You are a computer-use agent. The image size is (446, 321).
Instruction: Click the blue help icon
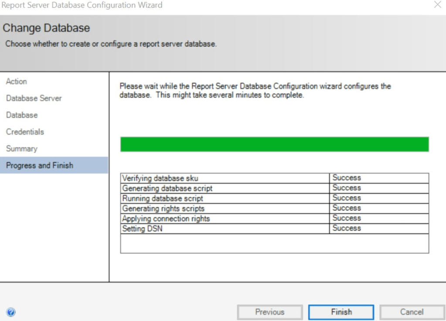point(11,312)
